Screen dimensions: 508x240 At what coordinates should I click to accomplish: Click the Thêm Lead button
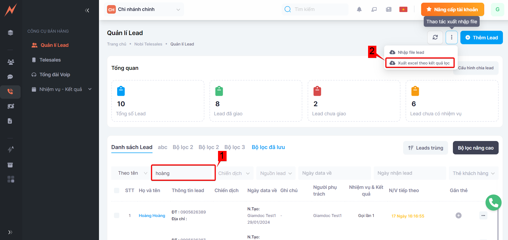coord(481,38)
